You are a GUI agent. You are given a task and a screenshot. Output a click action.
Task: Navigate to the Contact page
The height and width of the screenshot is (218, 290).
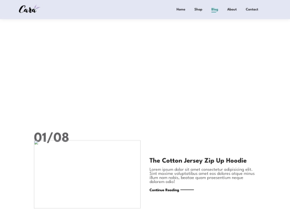pos(252,9)
